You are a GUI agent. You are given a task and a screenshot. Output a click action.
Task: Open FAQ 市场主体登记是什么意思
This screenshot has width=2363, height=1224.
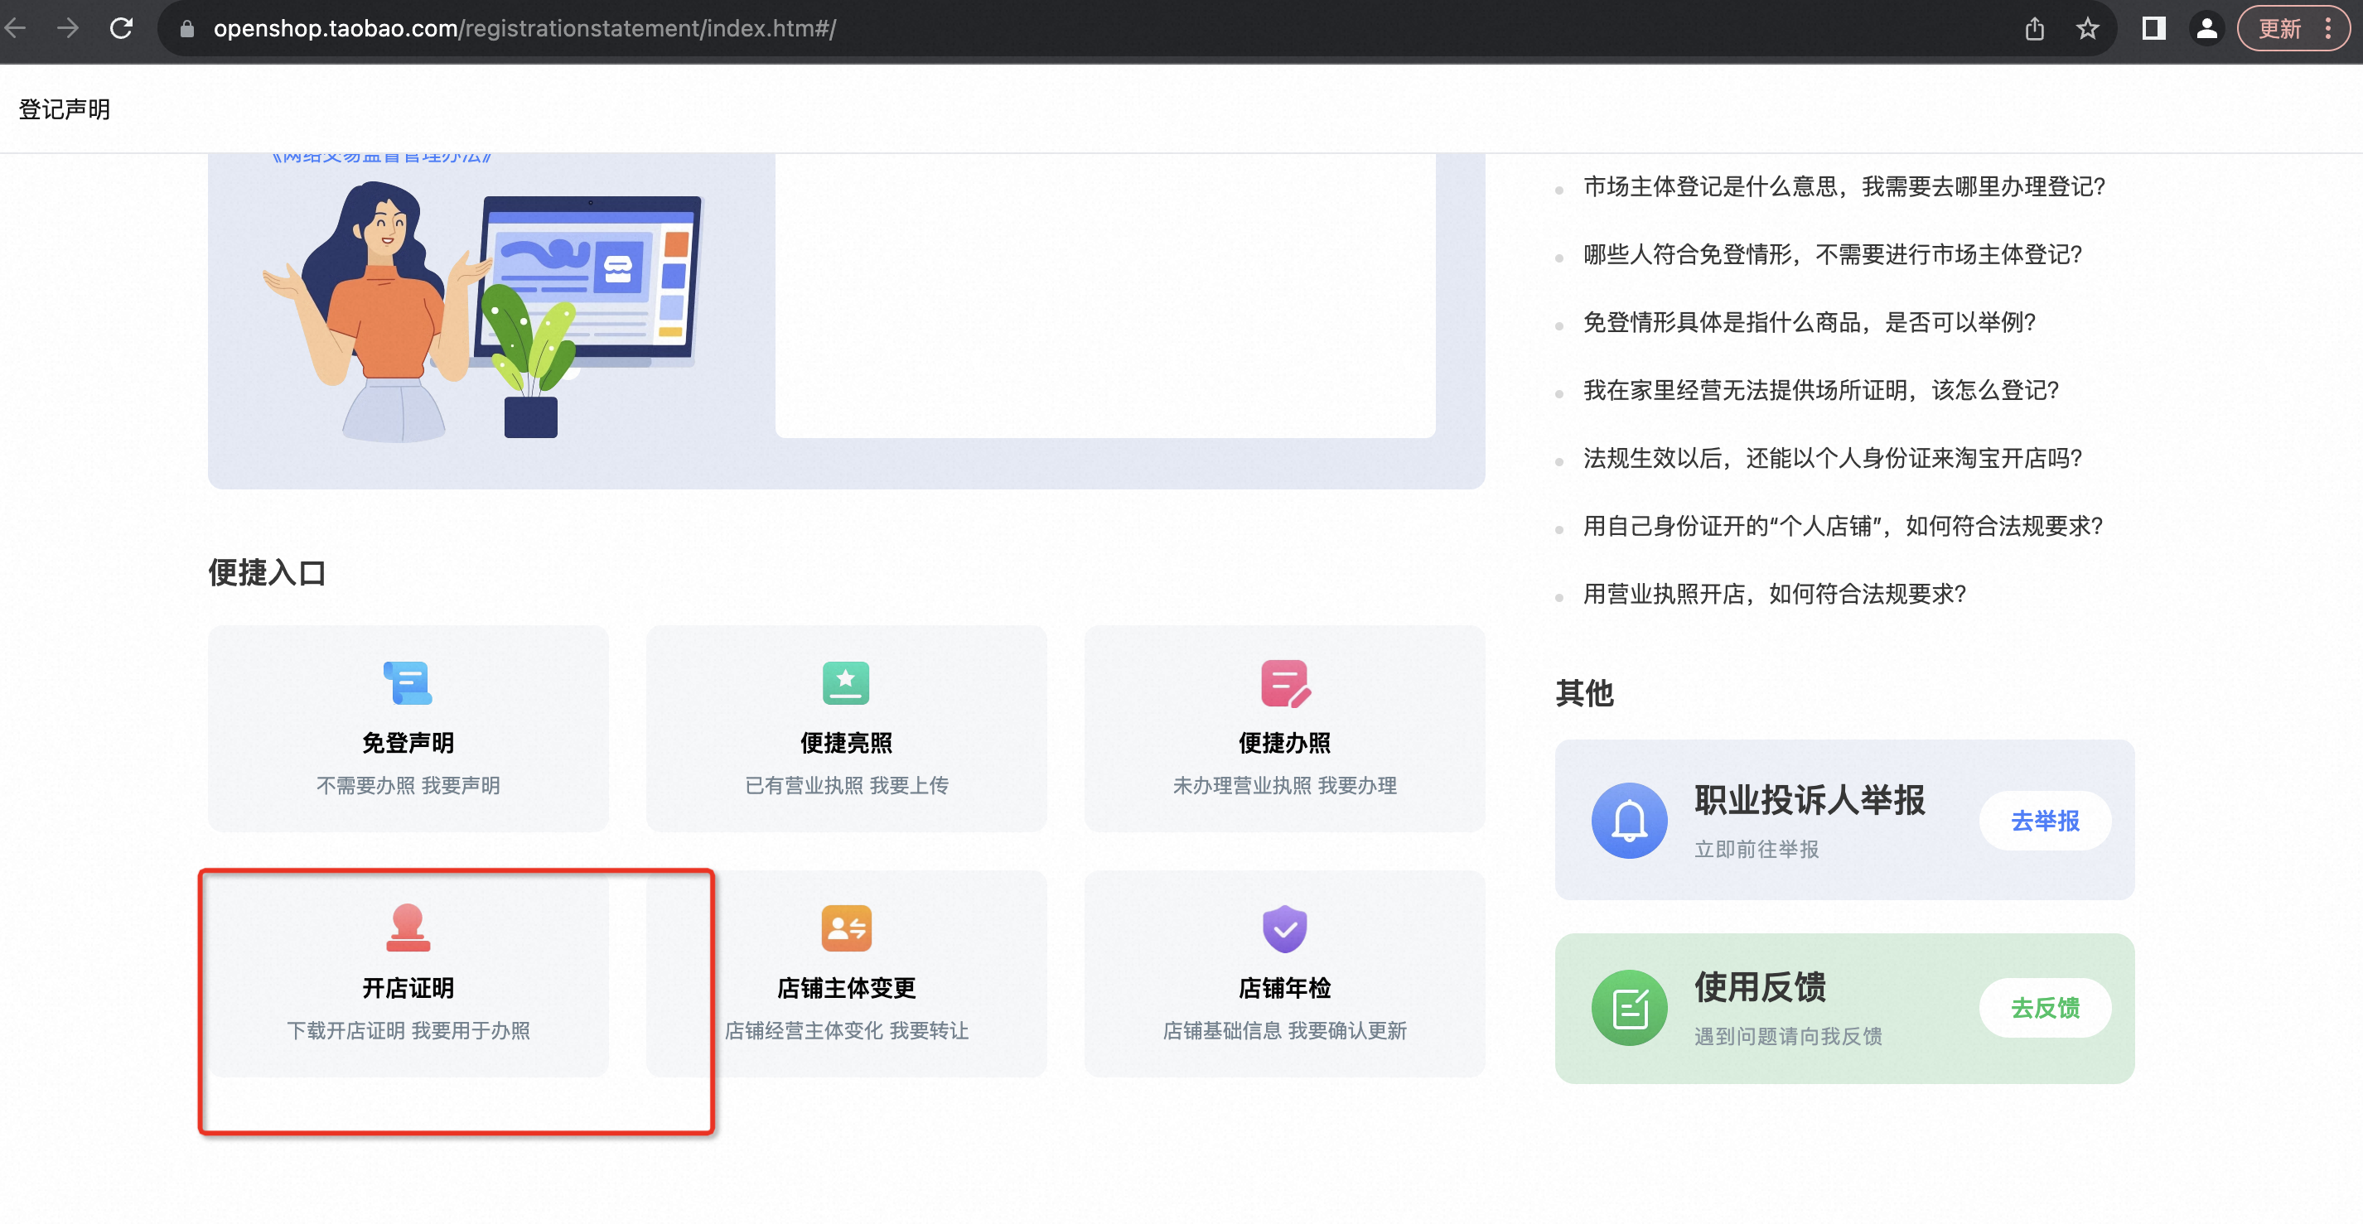[1844, 187]
